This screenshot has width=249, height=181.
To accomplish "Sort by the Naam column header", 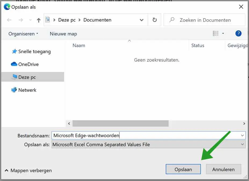I will pos(79,46).
